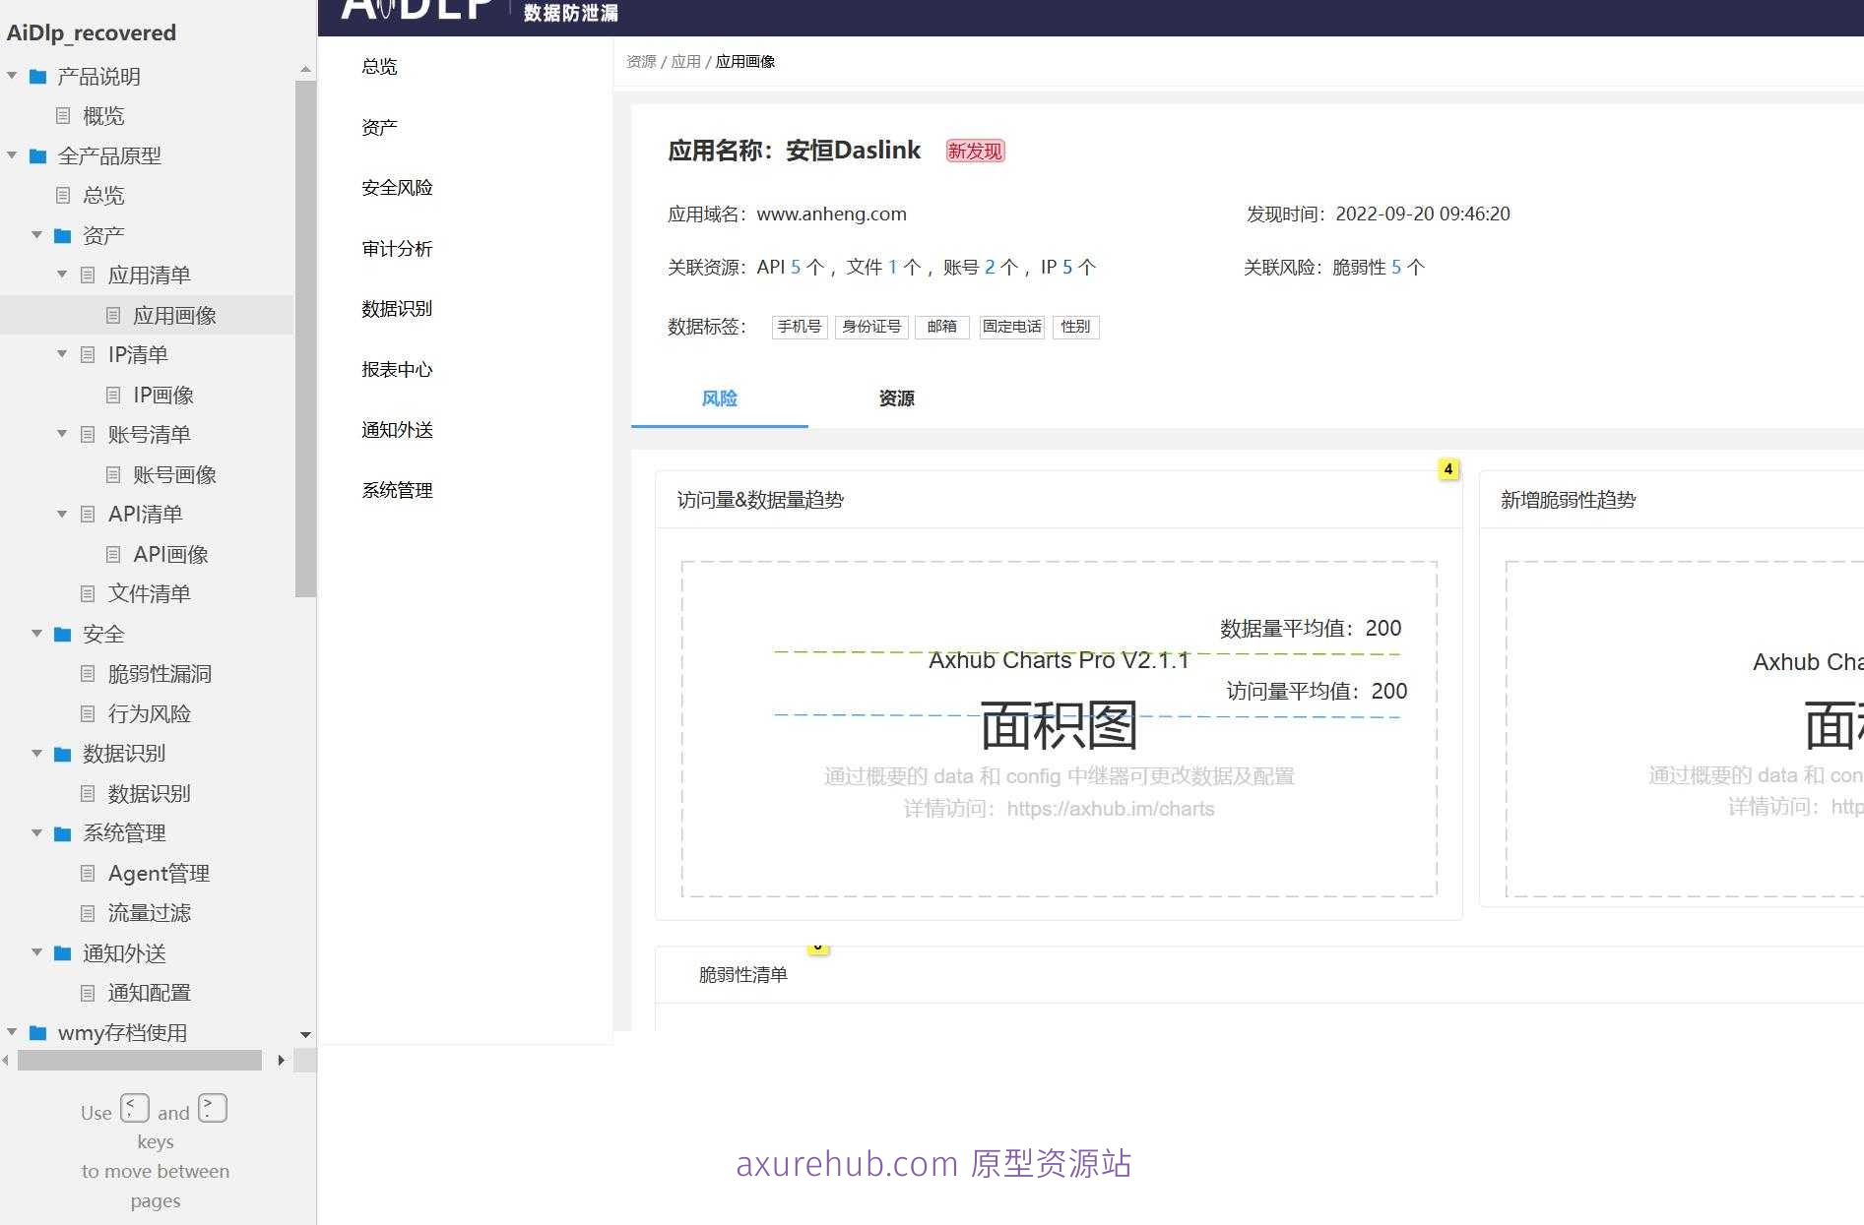This screenshot has width=1864, height=1225.
Task: Collapse the 安全 tree branch
Action: point(37,634)
